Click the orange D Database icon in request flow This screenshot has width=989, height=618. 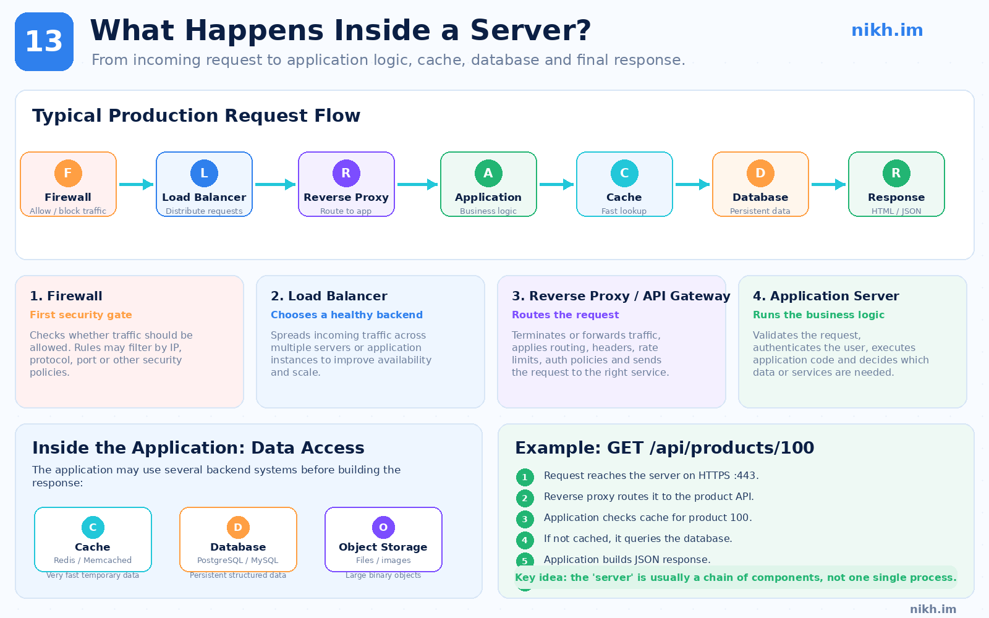(x=760, y=173)
